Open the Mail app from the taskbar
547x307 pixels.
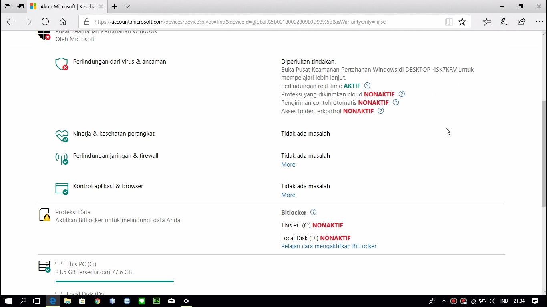tap(171, 301)
